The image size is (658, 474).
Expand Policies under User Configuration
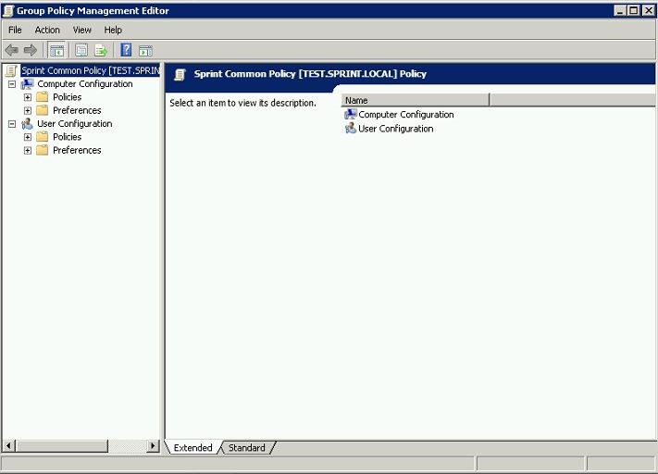[28, 137]
